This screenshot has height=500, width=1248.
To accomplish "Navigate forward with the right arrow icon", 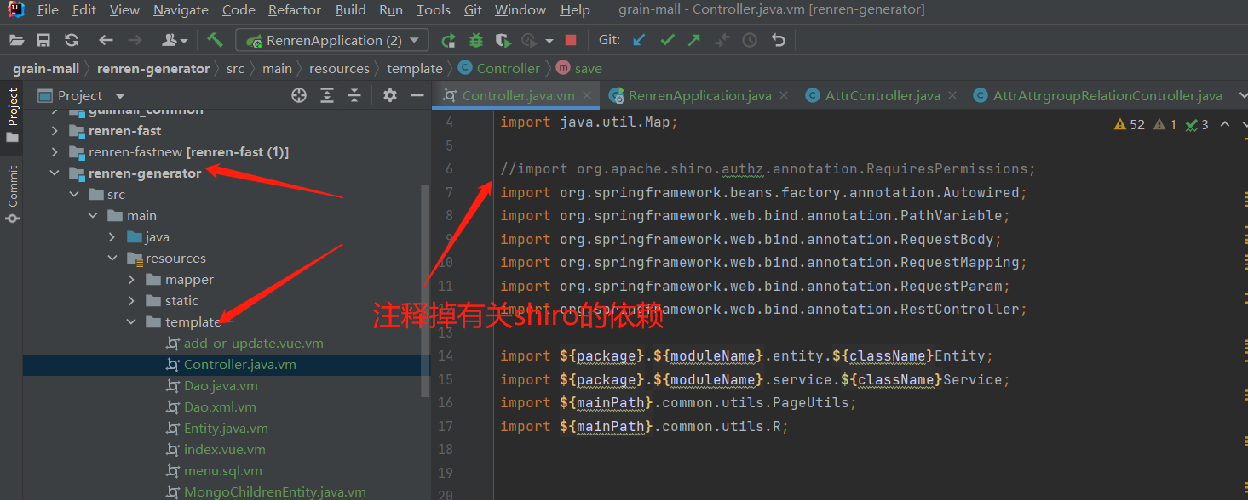I will pos(135,40).
